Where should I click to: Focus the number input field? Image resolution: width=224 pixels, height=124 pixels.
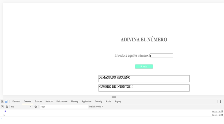tap(161, 56)
